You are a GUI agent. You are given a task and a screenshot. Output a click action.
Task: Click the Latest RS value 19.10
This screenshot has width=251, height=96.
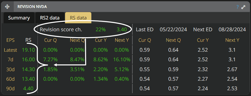click(x=28, y=50)
